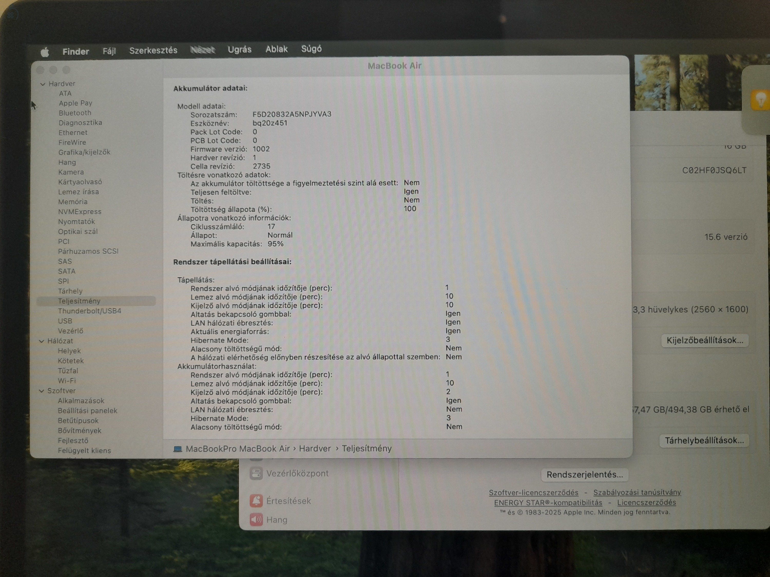770x577 pixels.
Task: Open the Szerkesztés menu
Action: (x=153, y=51)
